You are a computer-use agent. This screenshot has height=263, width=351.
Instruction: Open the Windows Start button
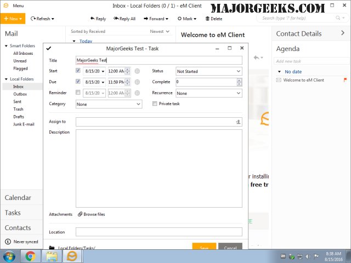tap(9, 256)
